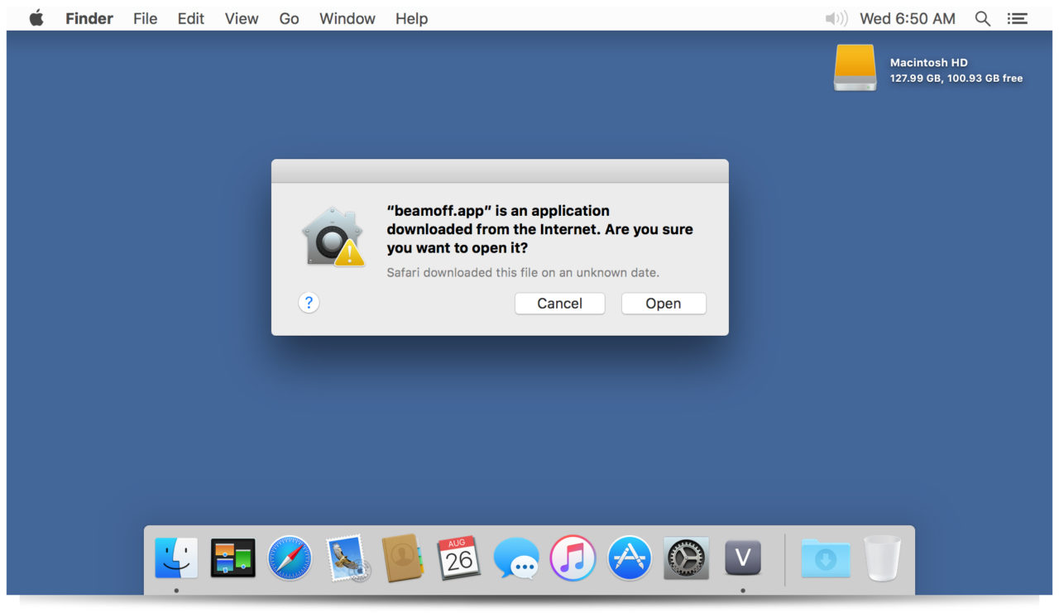Open Spotlight search in the menu bar
This screenshot has height=613, width=1059.
click(x=982, y=17)
